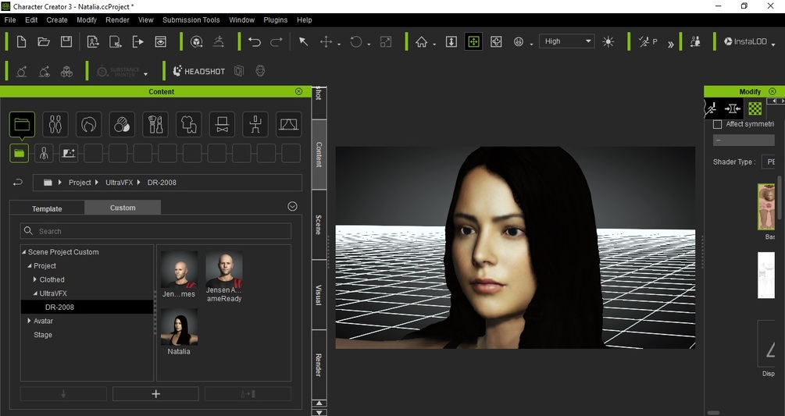
Task: Create a new project with the blank page icon
Action: pyautogui.click(x=22, y=41)
